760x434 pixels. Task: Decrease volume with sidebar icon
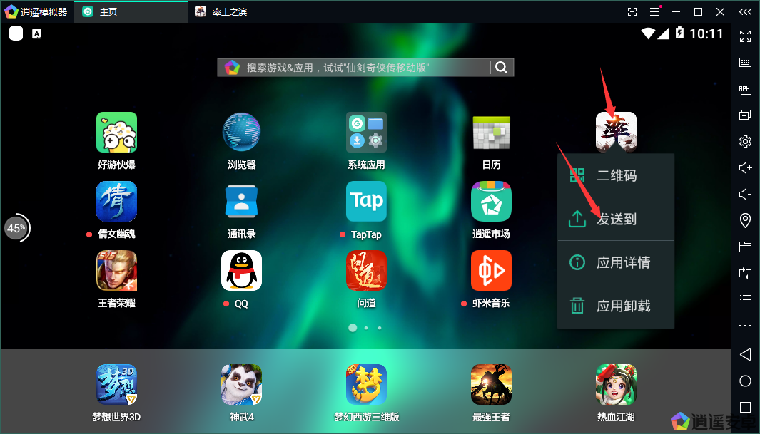point(746,194)
